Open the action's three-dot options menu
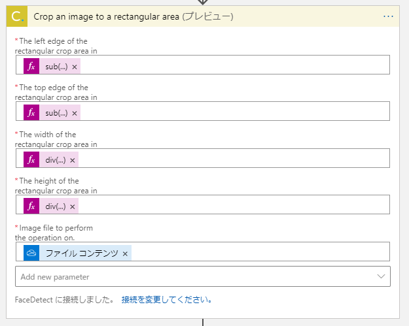 (388, 16)
